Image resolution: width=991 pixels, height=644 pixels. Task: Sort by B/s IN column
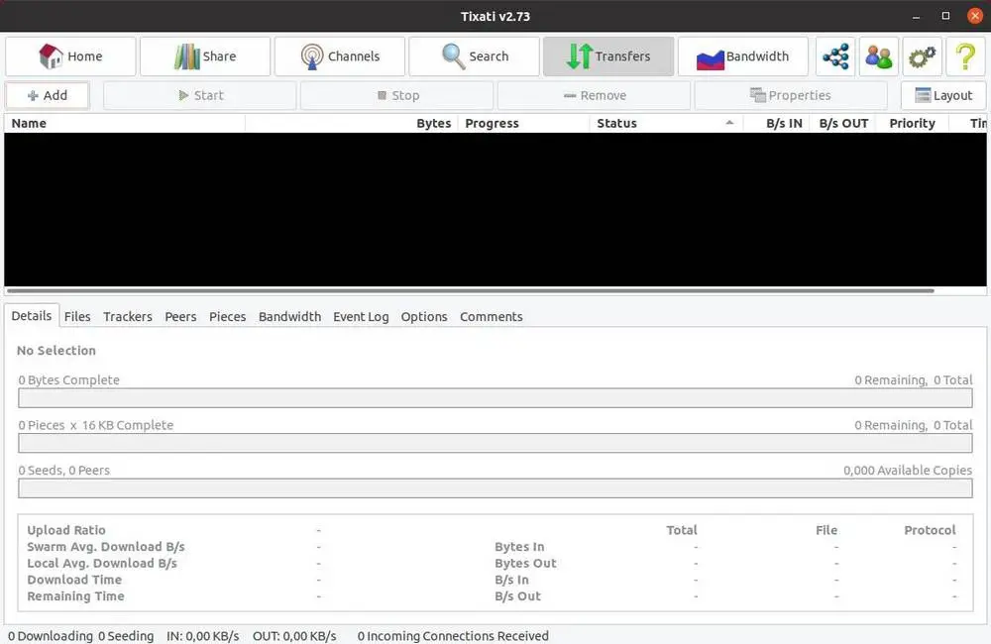pos(776,123)
